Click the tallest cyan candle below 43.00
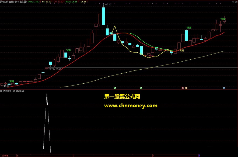 pyautogui.click(x=103, y=16)
